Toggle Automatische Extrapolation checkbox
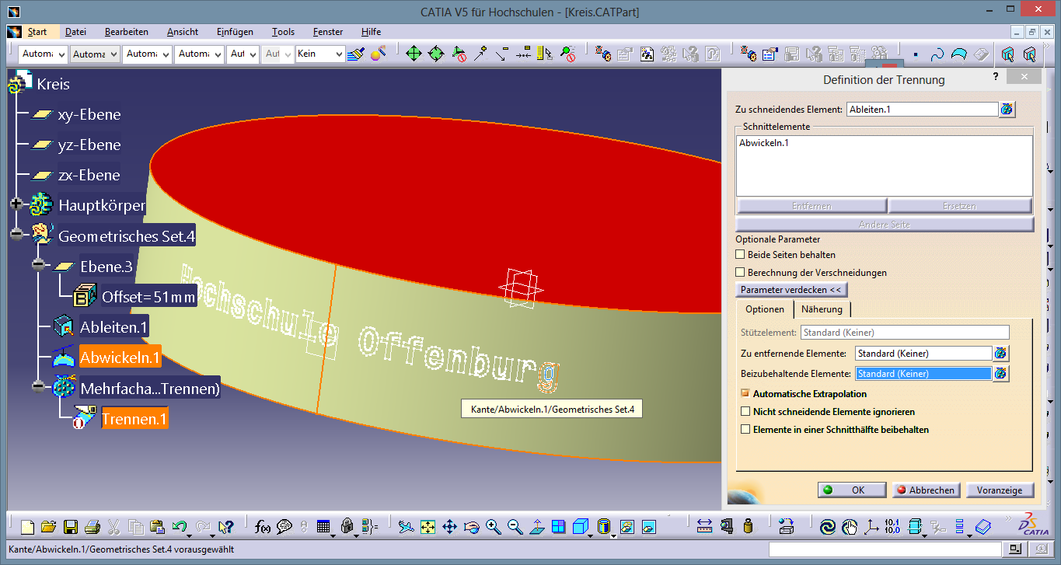This screenshot has height=565, width=1061. coord(746,394)
